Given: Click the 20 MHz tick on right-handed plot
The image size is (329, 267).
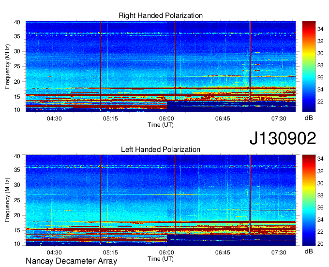Looking at the screenshot, I should coord(17,82).
